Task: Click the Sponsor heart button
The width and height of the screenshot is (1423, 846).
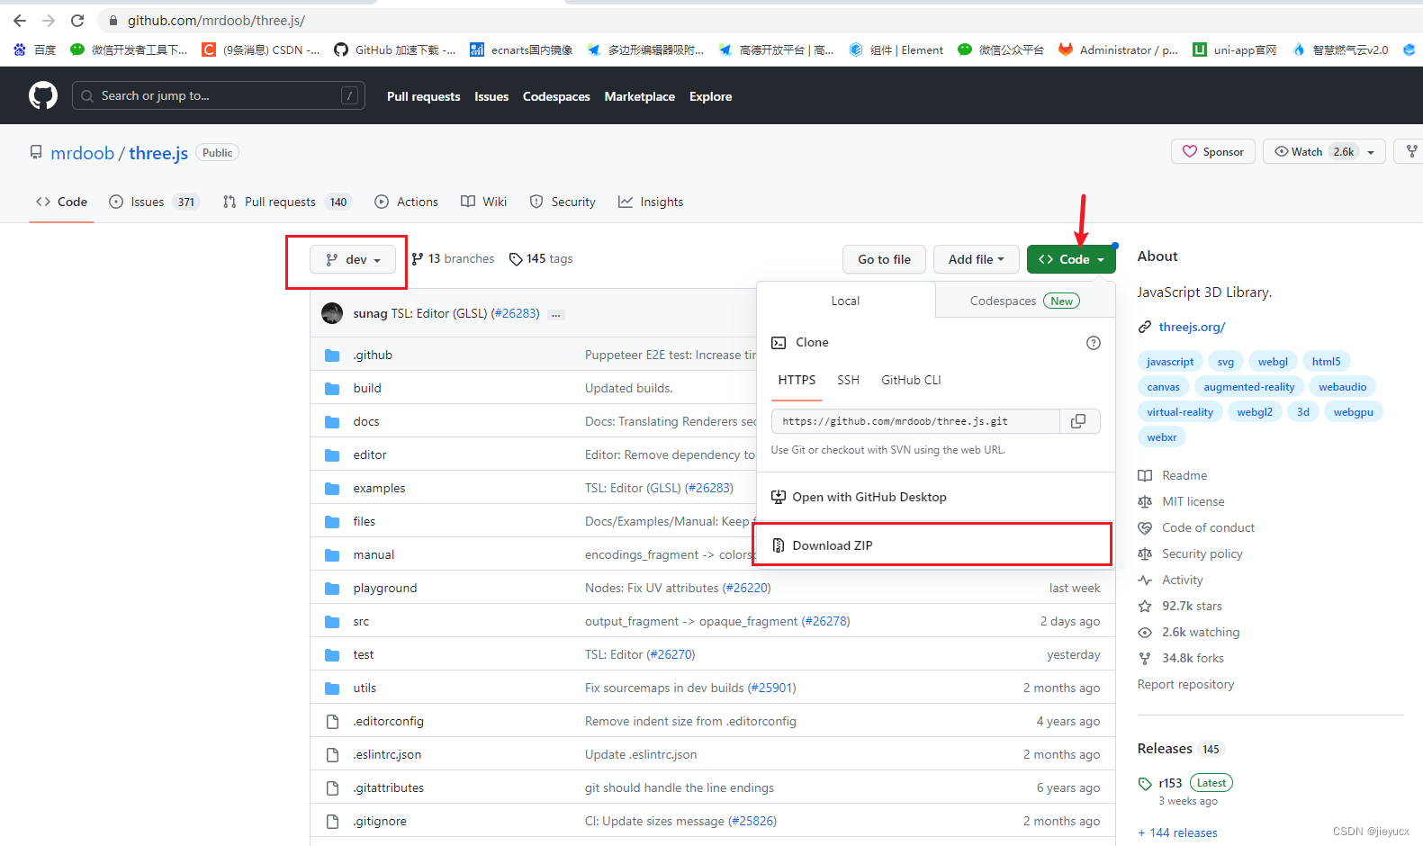Action: 1213,151
